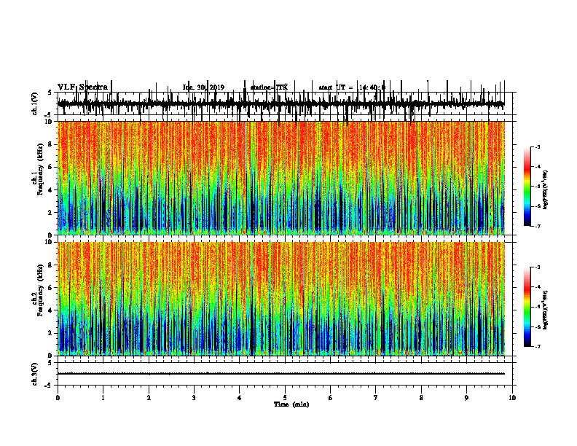Click ch.1 frequency tick label "6"

click(x=51, y=167)
